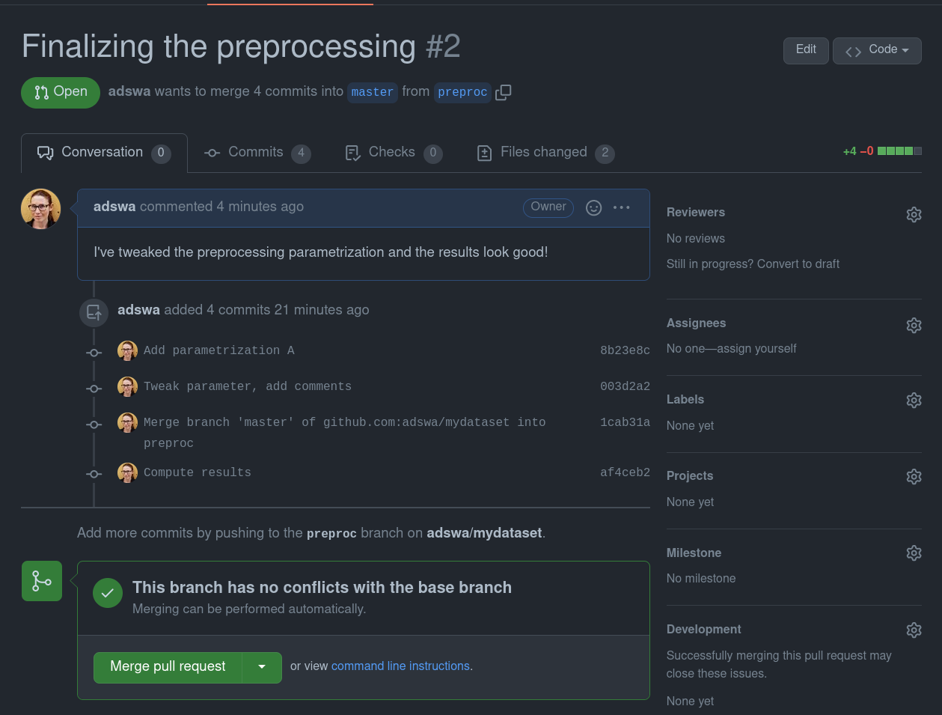Image resolution: width=942 pixels, height=715 pixels.
Task: Switch to the Commits tab
Action: tap(257, 153)
